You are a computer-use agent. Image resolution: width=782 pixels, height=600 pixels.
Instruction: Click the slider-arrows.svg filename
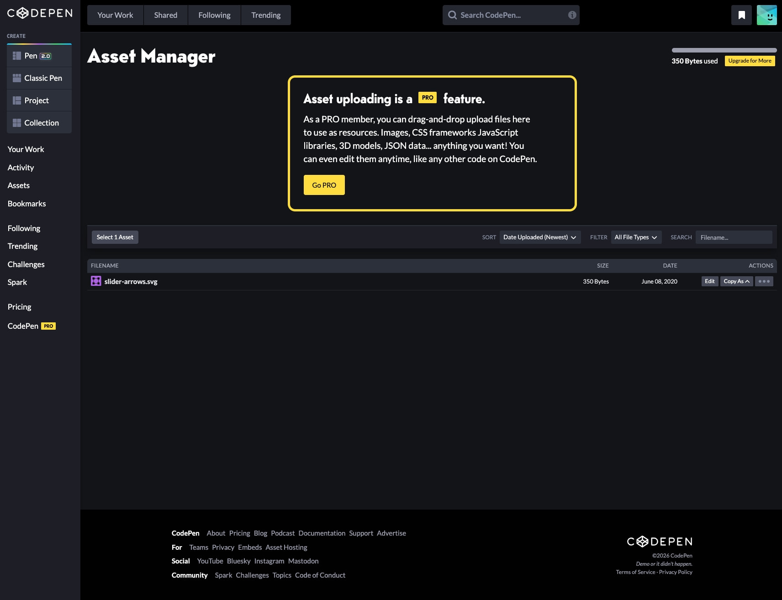coord(131,282)
